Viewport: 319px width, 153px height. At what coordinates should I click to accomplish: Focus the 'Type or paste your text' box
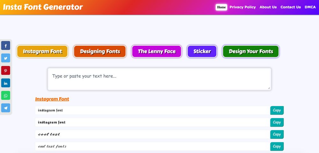pos(159,79)
